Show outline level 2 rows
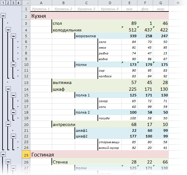The image size is (187, 175). click(8, 3)
